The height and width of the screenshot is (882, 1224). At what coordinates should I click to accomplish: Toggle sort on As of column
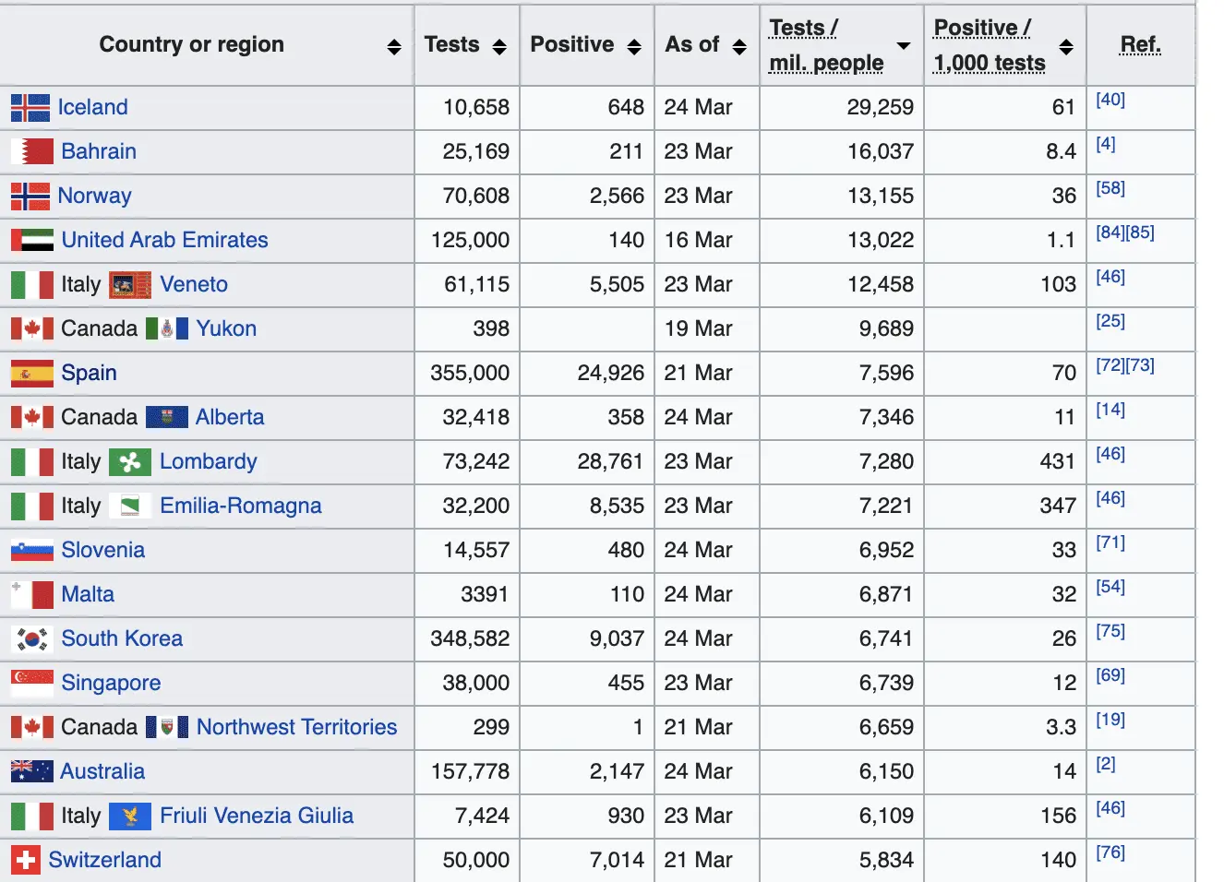(x=739, y=47)
